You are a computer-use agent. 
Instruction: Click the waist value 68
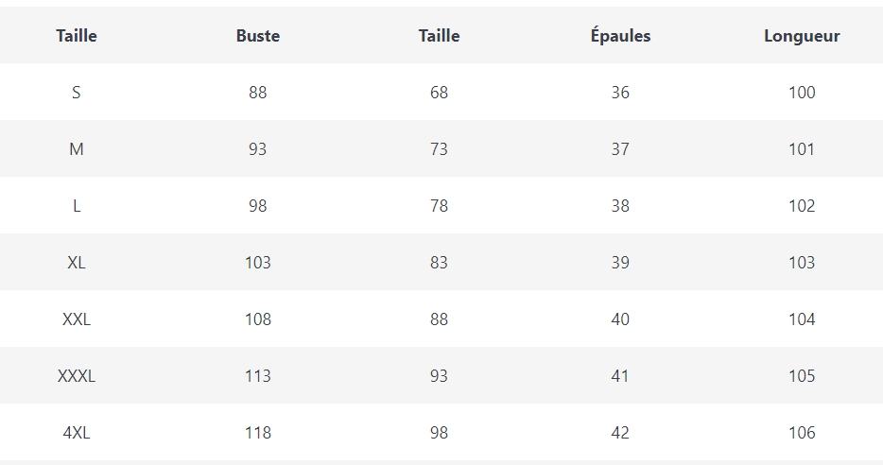point(439,93)
